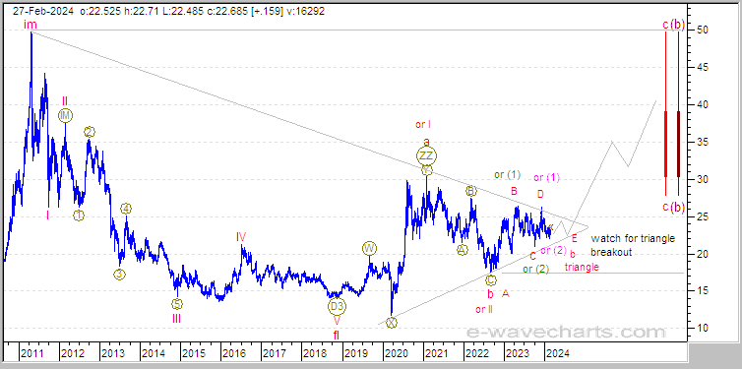Select the 2024 year label on time axis
This screenshot has height=369, width=742.
click(x=557, y=353)
